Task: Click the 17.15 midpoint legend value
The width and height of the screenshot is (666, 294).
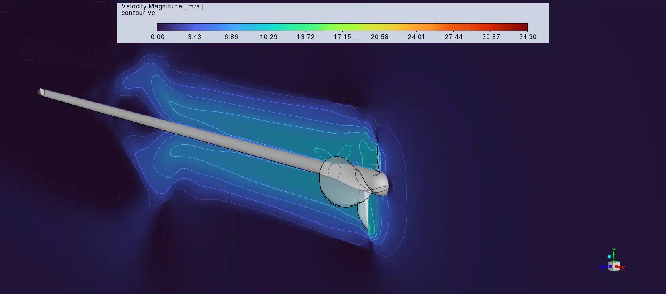Action: [x=342, y=37]
